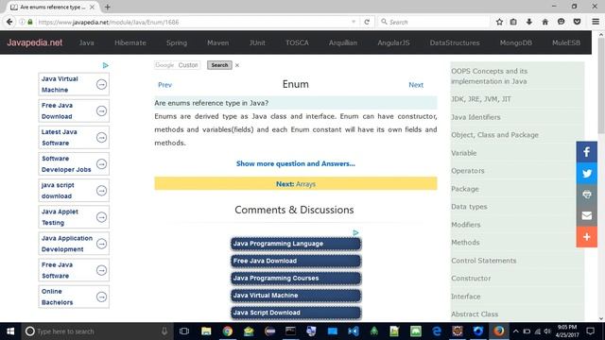Open the Action Center notification icon

pyautogui.click(x=590, y=331)
